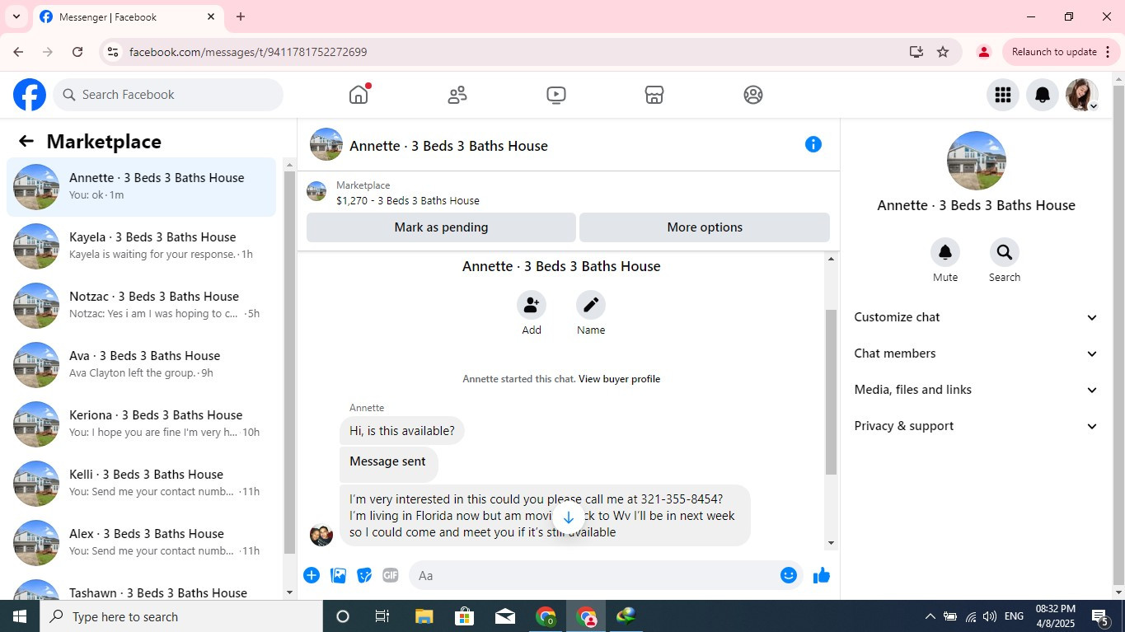Image resolution: width=1125 pixels, height=632 pixels.
Task: Expand Chat members section
Action: click(976, 353)
